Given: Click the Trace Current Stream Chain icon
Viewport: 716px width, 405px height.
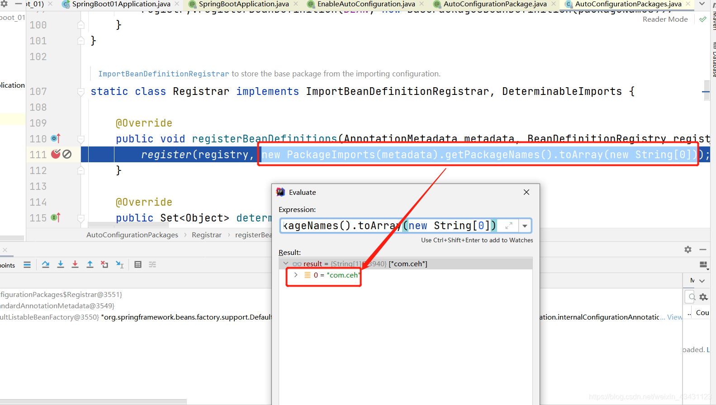Looking at the screenshot, I should coord(152,265).
